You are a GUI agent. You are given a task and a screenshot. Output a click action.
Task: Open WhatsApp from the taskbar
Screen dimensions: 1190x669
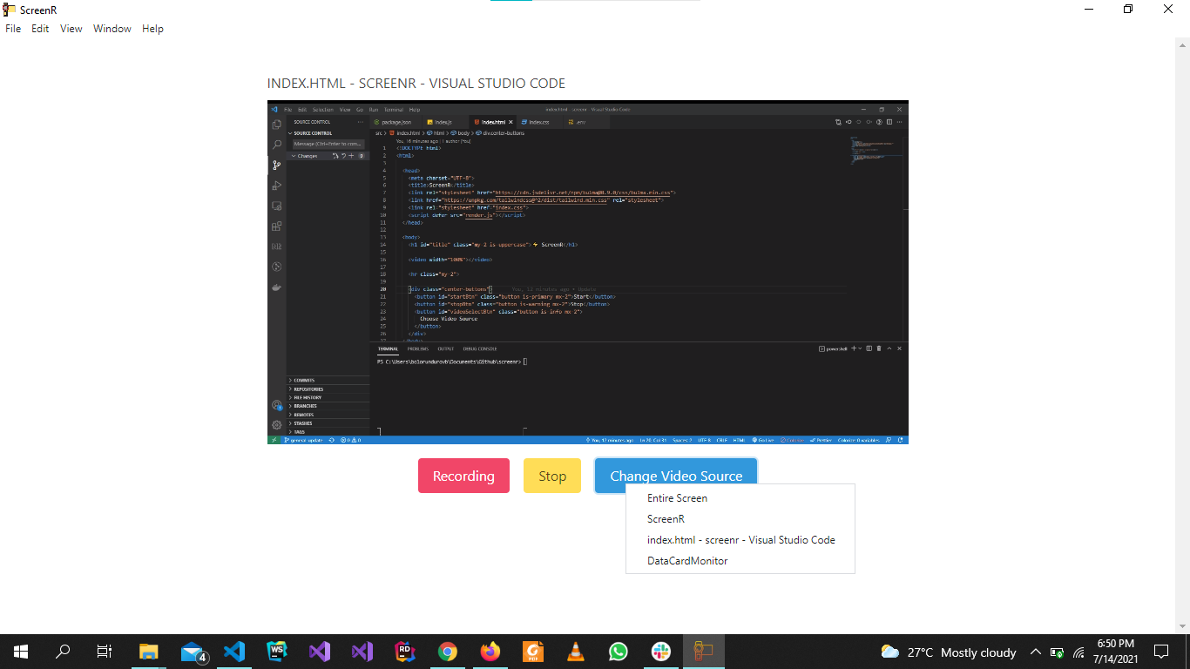[x=619, y=652]
